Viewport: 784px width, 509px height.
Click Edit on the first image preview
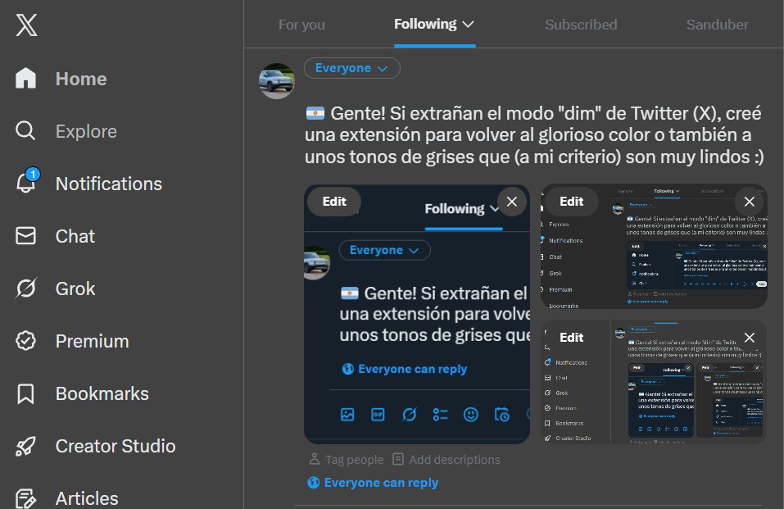coord(334,200)
